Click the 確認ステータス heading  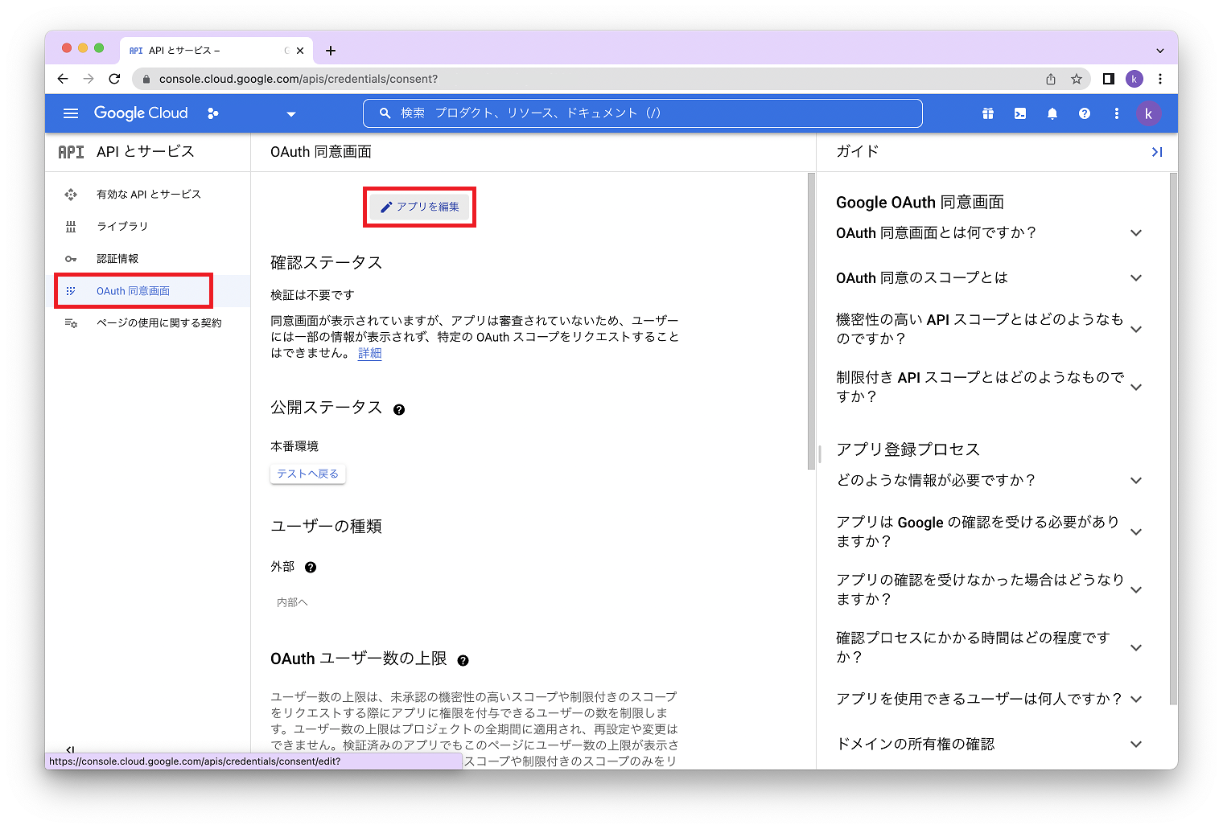[327, 263]
